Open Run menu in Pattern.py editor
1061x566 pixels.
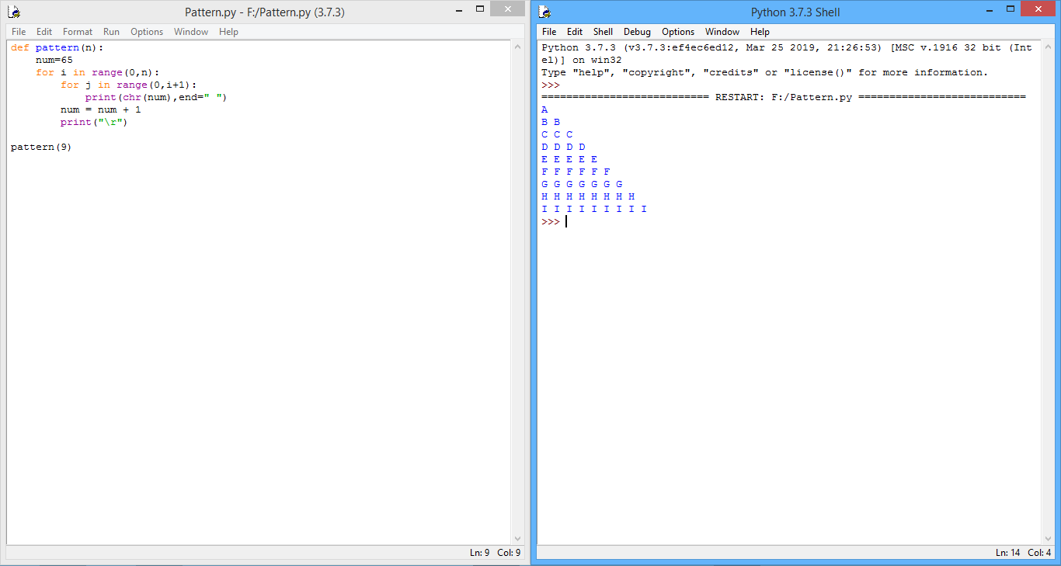111,32
